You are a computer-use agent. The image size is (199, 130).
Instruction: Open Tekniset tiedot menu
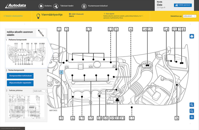[67, 6]
